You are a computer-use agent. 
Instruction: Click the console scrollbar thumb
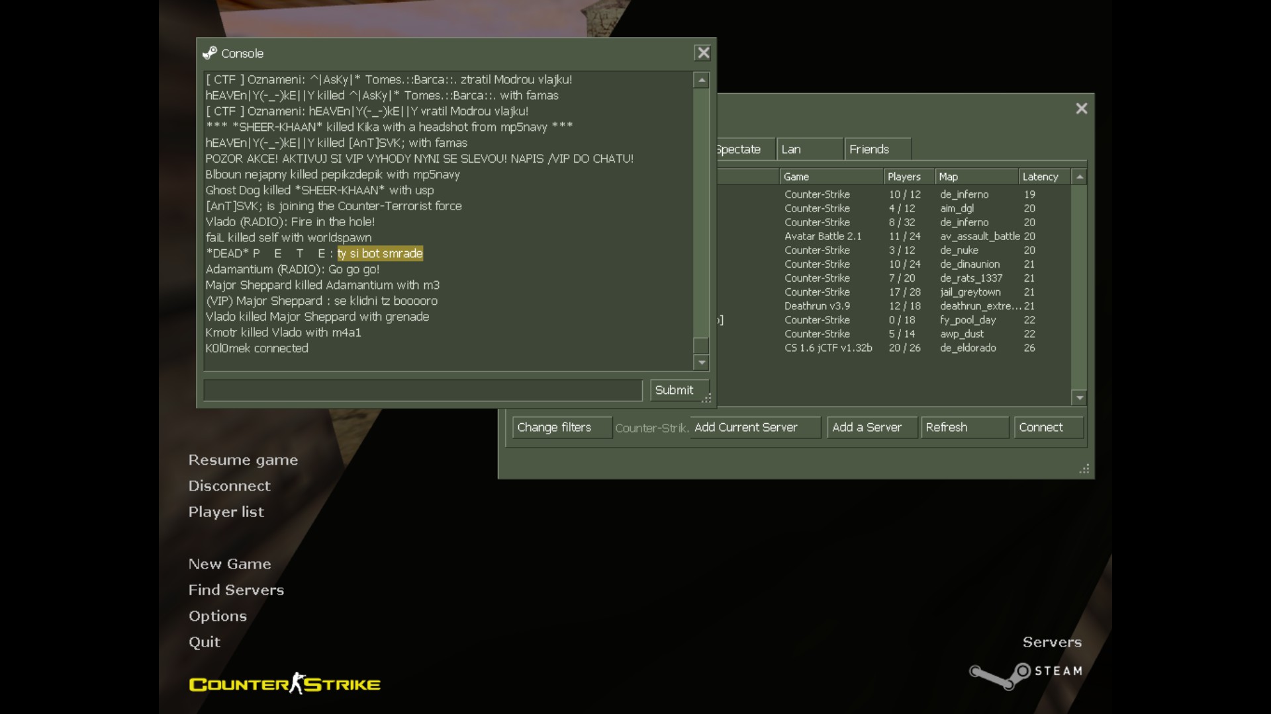tap(702, 346)
